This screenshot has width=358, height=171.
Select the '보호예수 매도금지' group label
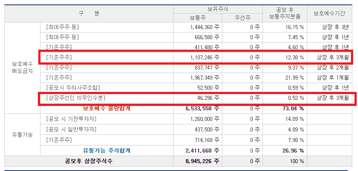(22, 68)
